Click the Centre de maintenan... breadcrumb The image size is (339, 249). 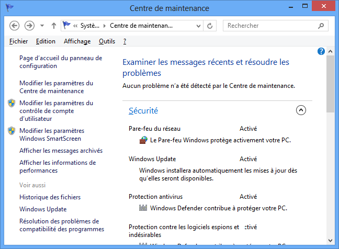pyautogui.click(x=141, y=26)
